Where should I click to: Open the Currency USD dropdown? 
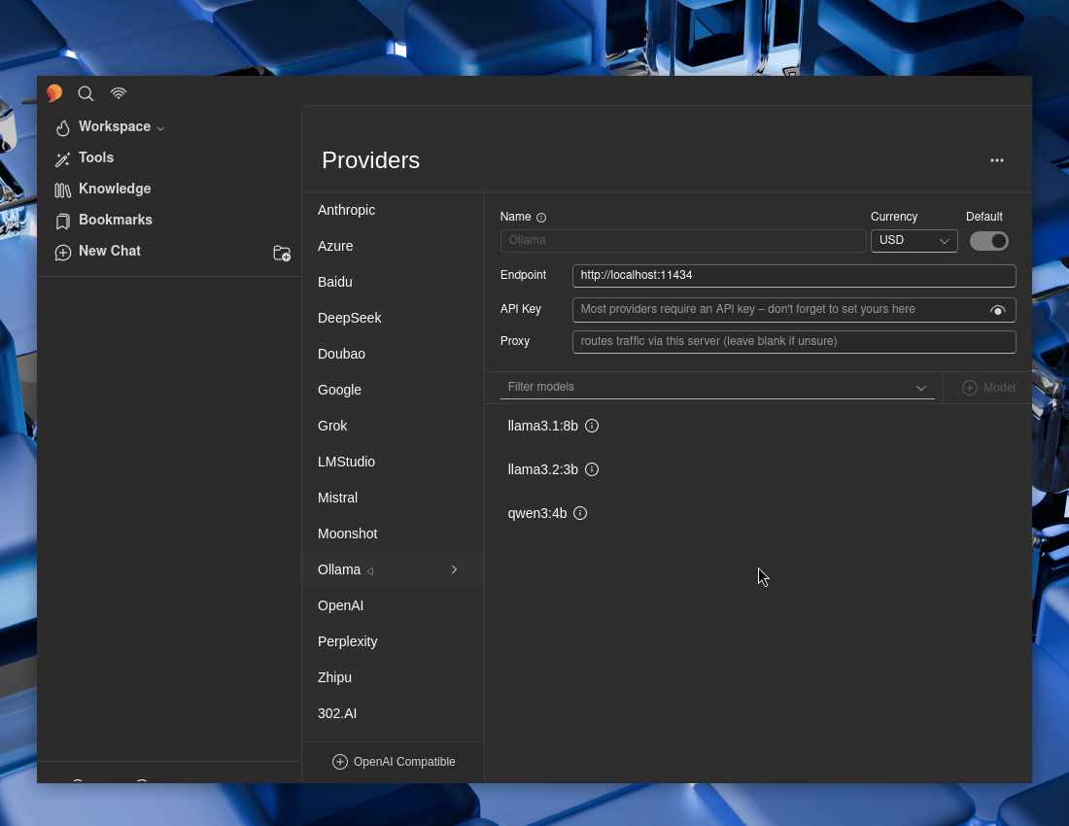[x=914, y=240]
